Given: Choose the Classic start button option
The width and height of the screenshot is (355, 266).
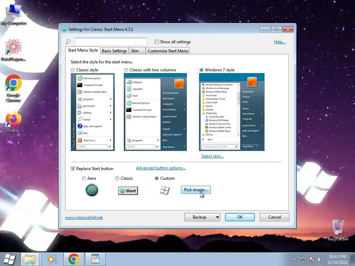Looking at the screenshot, I should (x=117, y=178).
